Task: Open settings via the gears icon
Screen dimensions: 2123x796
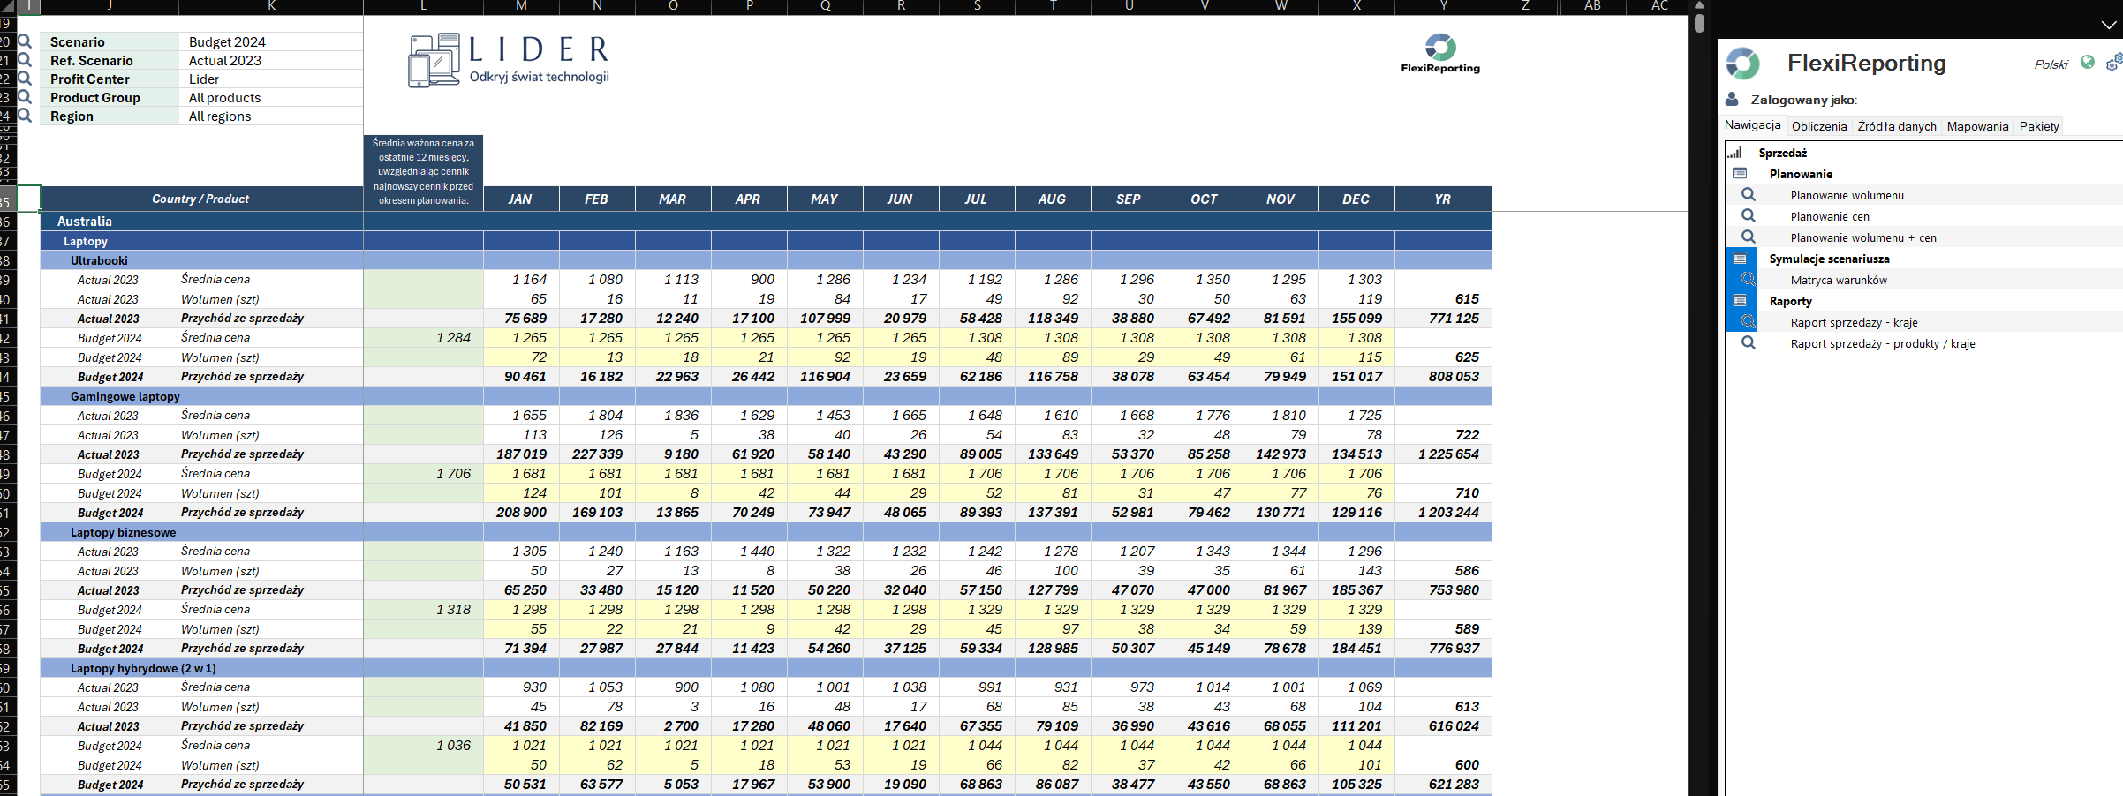Action: point(2113,63)
